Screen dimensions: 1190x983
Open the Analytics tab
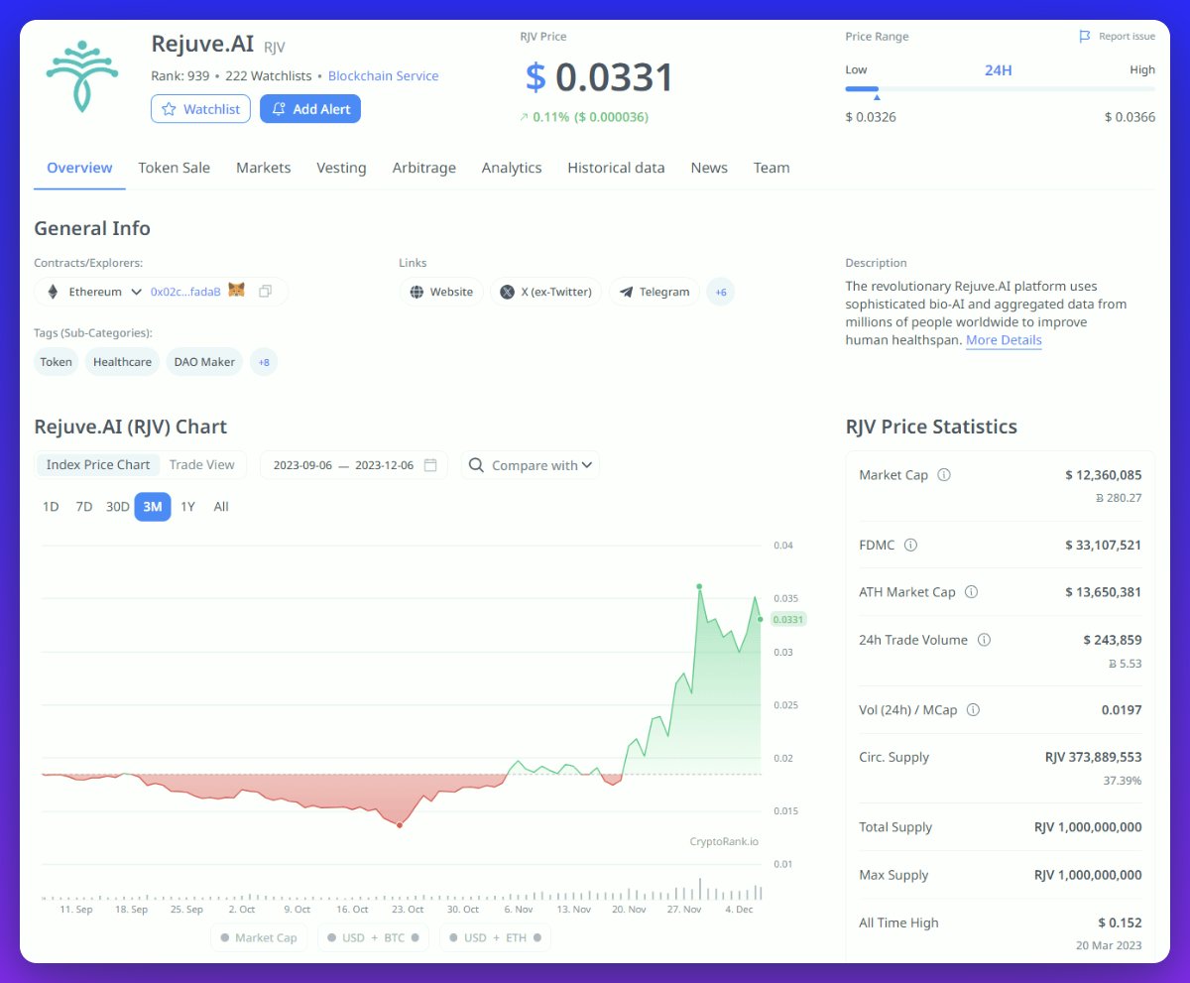coord(512,168)
